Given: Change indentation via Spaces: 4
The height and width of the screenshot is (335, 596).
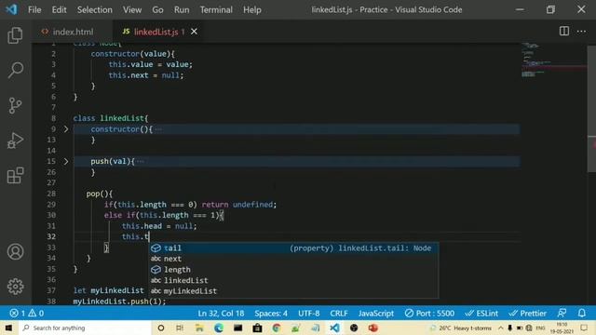Looking at the screenshot, I should [271, 314].
